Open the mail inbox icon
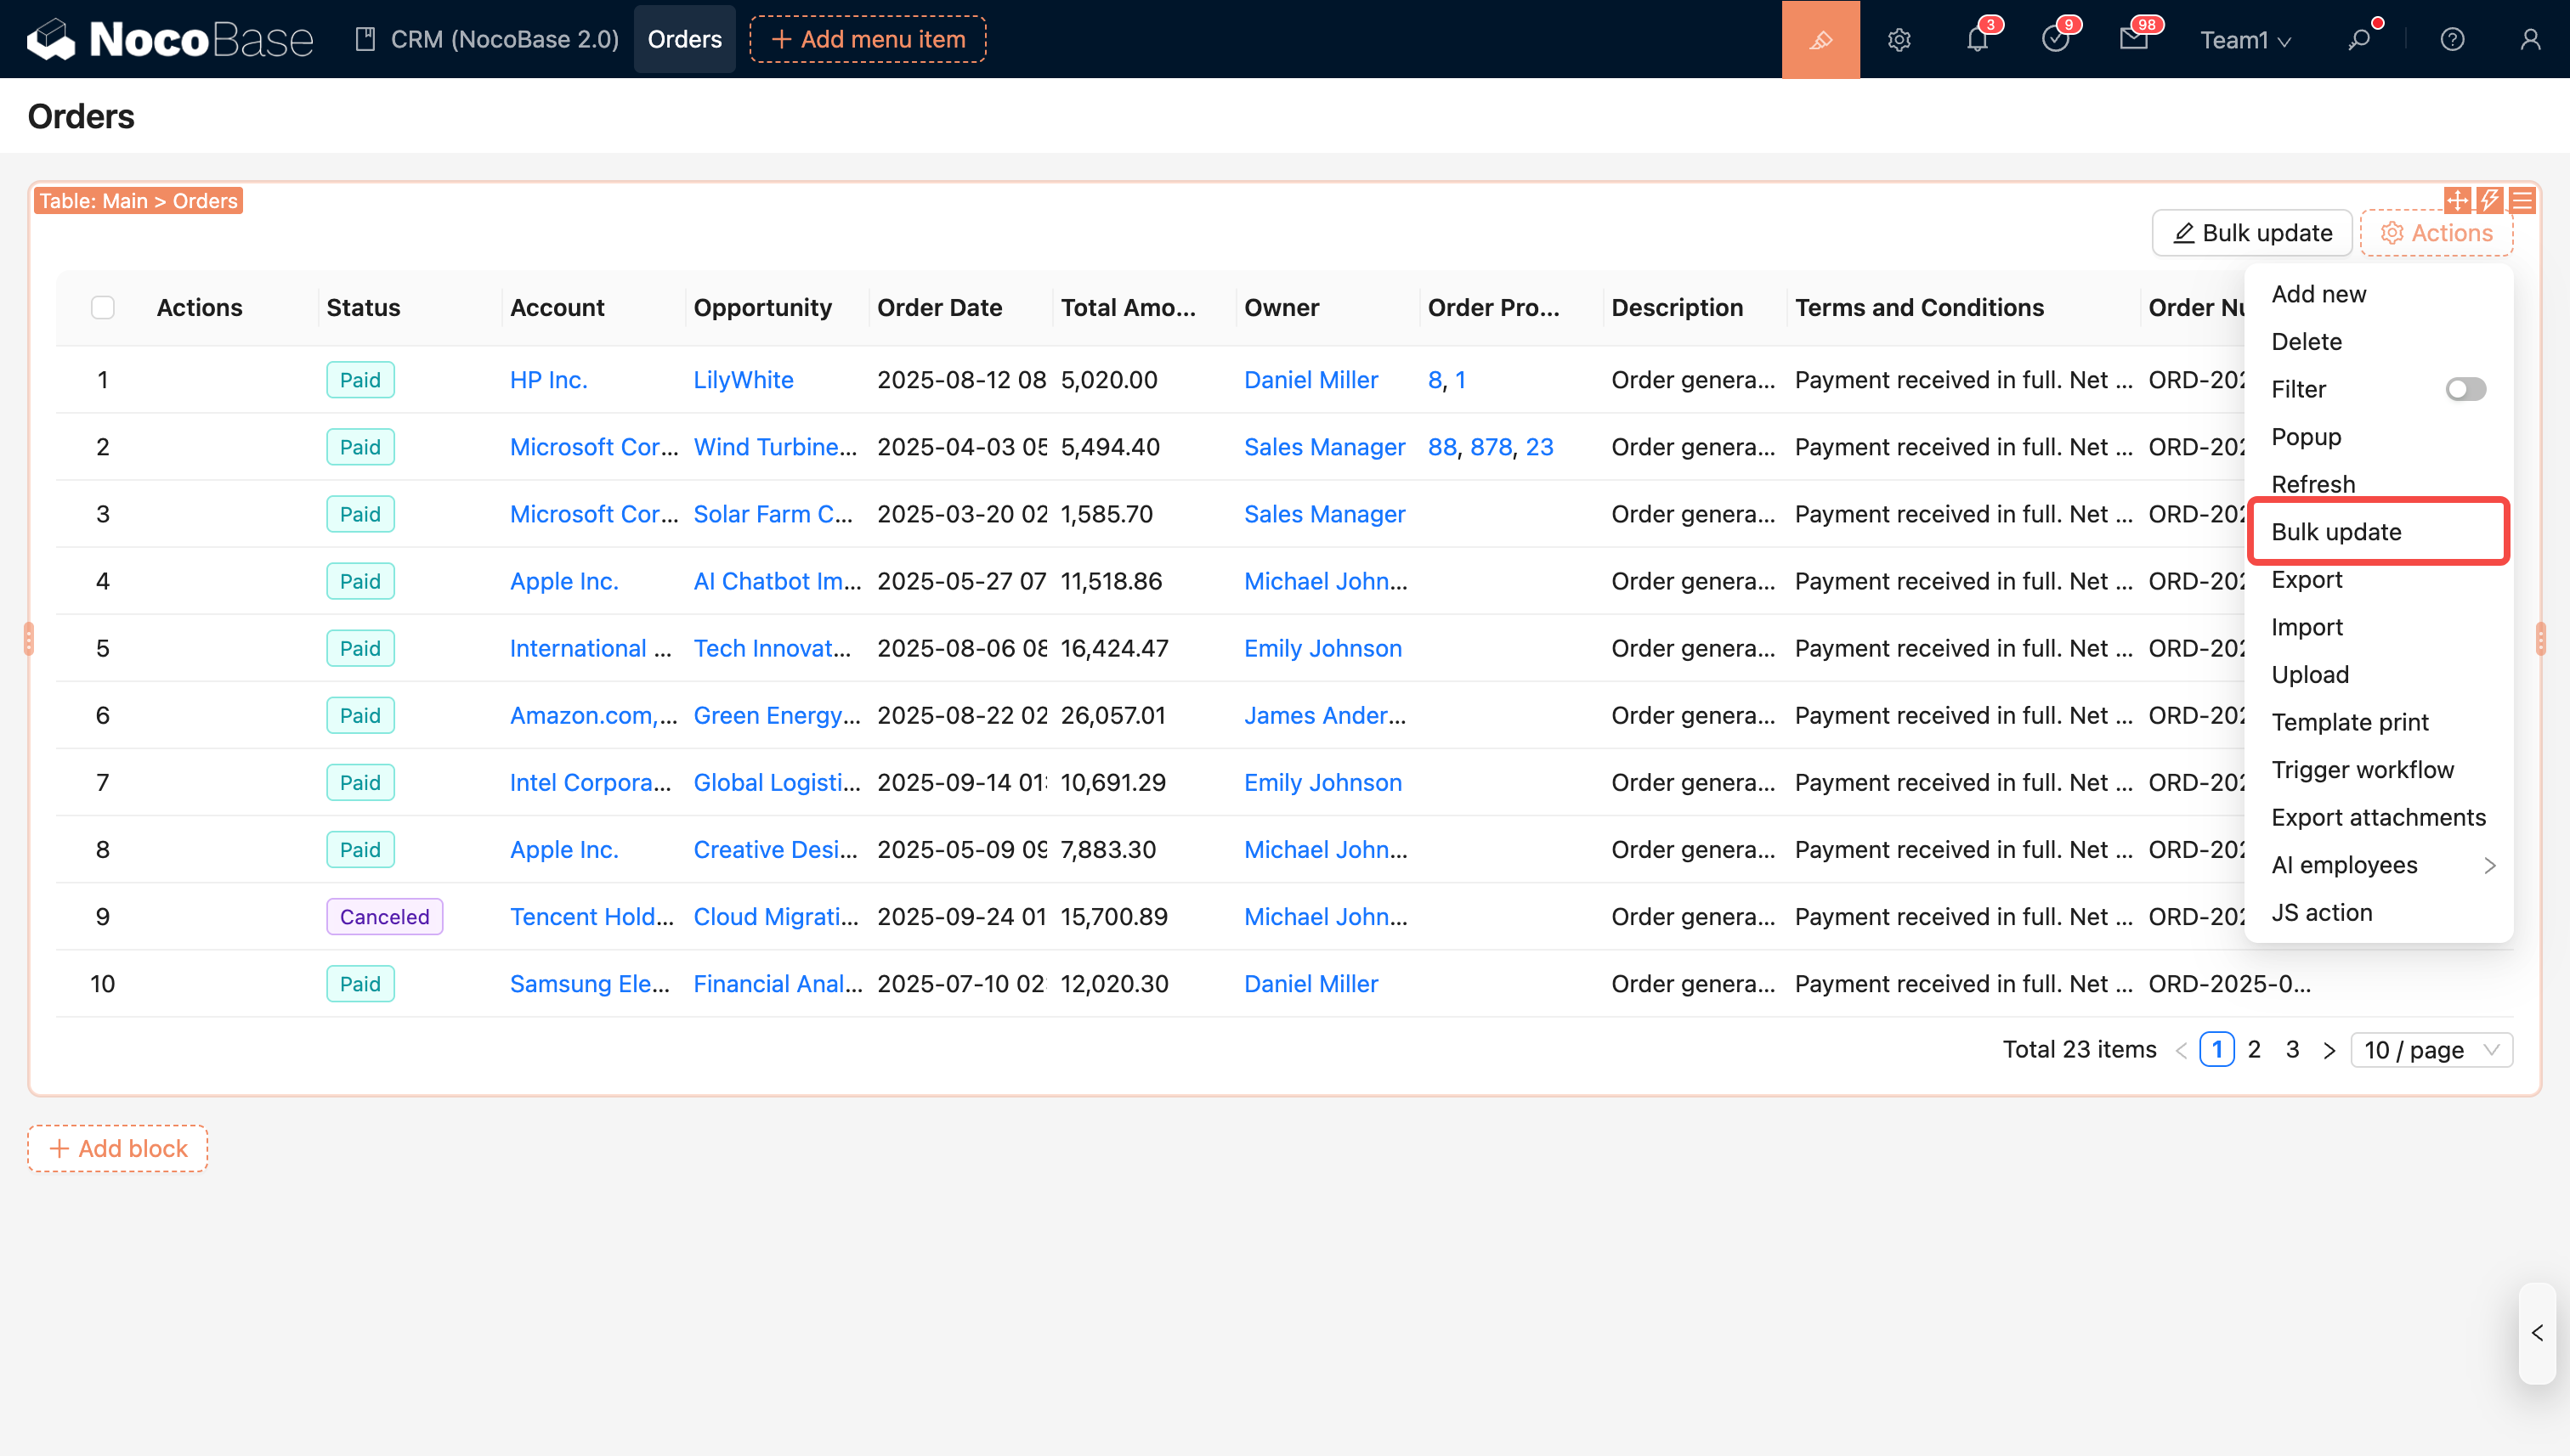Screen dimensions: 2570x1456 pos(2133,39)
